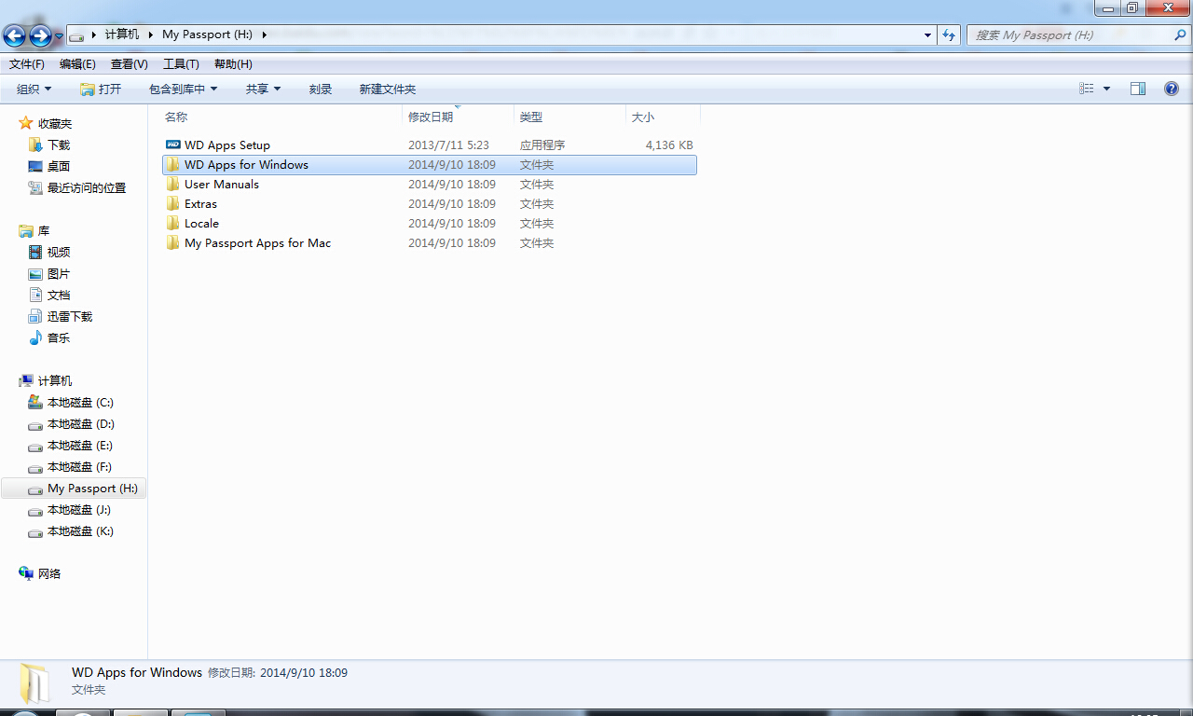
Task: Open 本地磁盘 (C:) drive
Action: (x=80, y=403)
